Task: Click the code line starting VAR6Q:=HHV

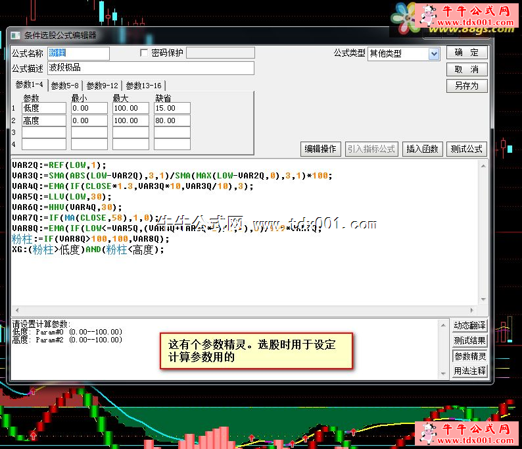Action: point(67,207)
